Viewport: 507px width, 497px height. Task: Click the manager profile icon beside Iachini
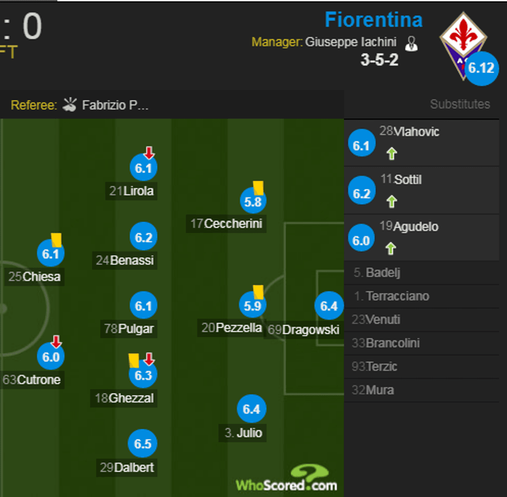pos(411,43)
